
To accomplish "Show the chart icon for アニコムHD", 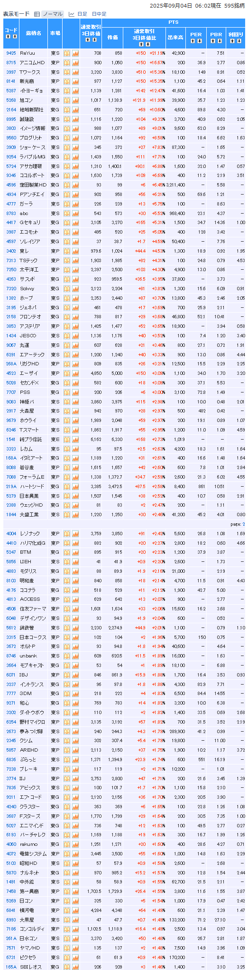I will (x=75, y=63).
